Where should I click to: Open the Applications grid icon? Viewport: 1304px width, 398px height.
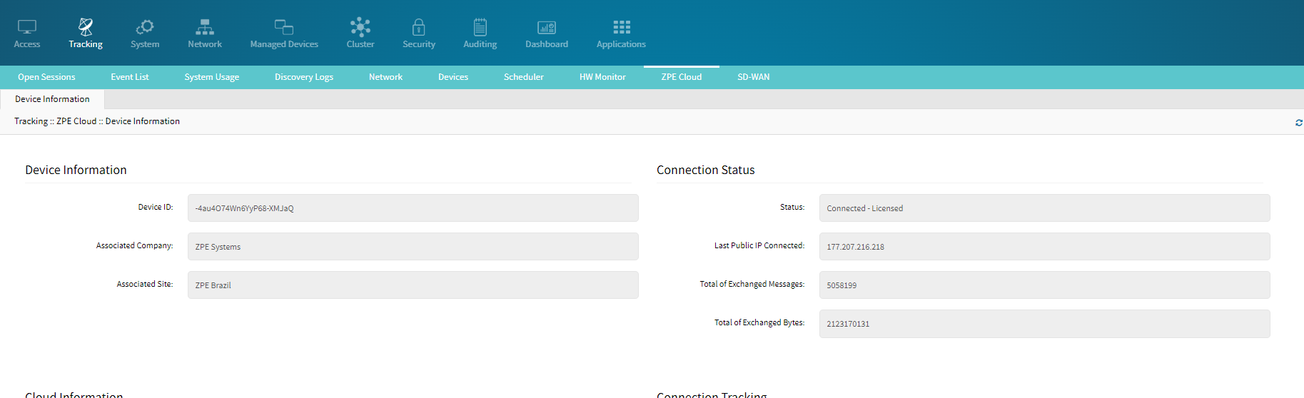[622, 27]
